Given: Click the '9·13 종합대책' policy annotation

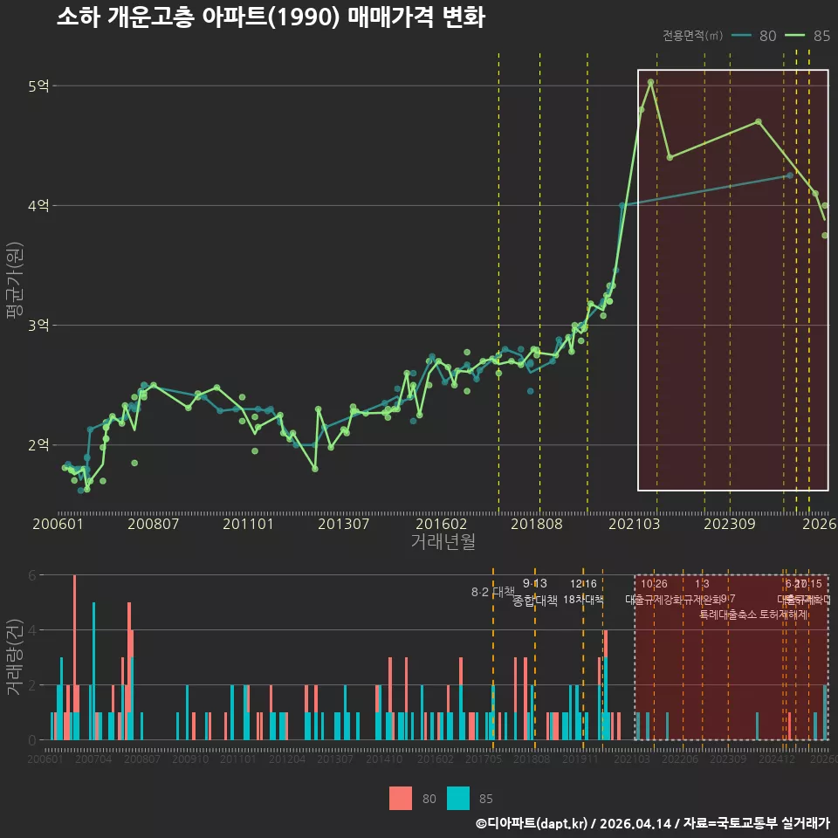Looking at the screenshot, I should (535, 592).
